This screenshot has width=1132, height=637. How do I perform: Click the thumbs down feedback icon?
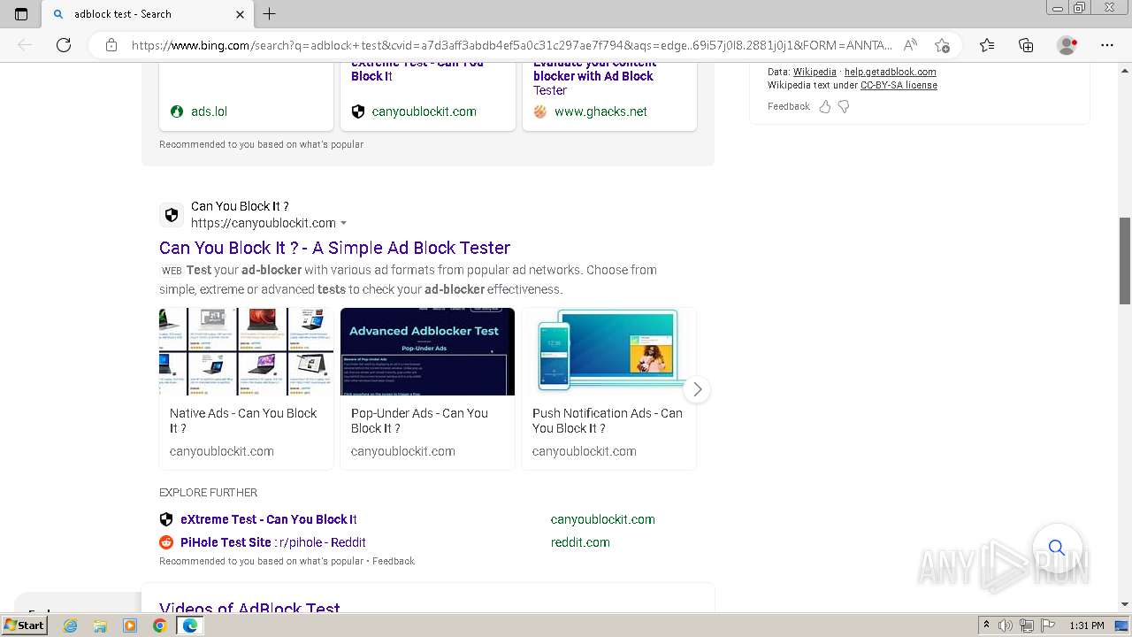844,106
